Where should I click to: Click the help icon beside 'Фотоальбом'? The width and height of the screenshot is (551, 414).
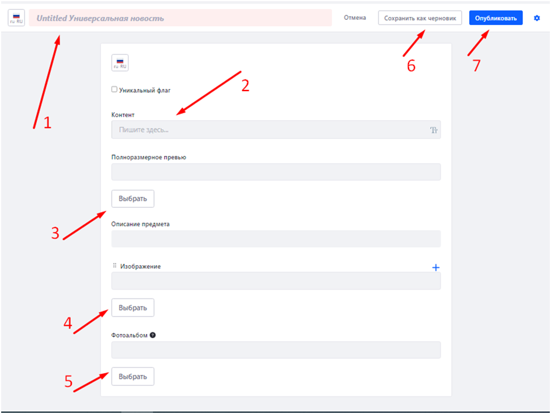click(x=153, y=335)
